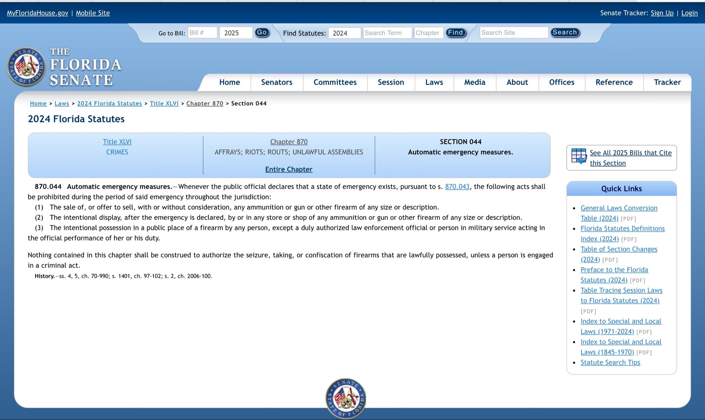Screen dimensions: 705x420
Task: Click the Florida Senate seal logo in header
Action: 26,67
